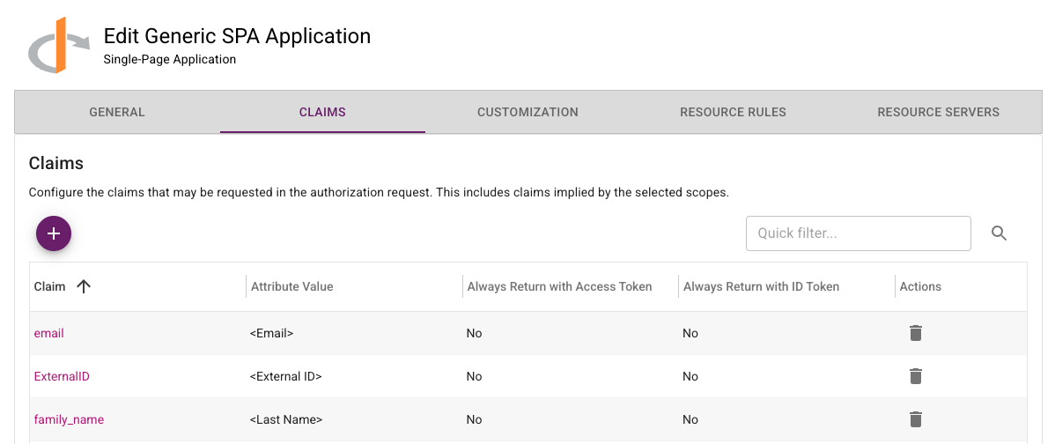The width and height of the screenshot is (1055, 444).
Task: Sort by Attribute Value column header
Action: pos(292,286)
